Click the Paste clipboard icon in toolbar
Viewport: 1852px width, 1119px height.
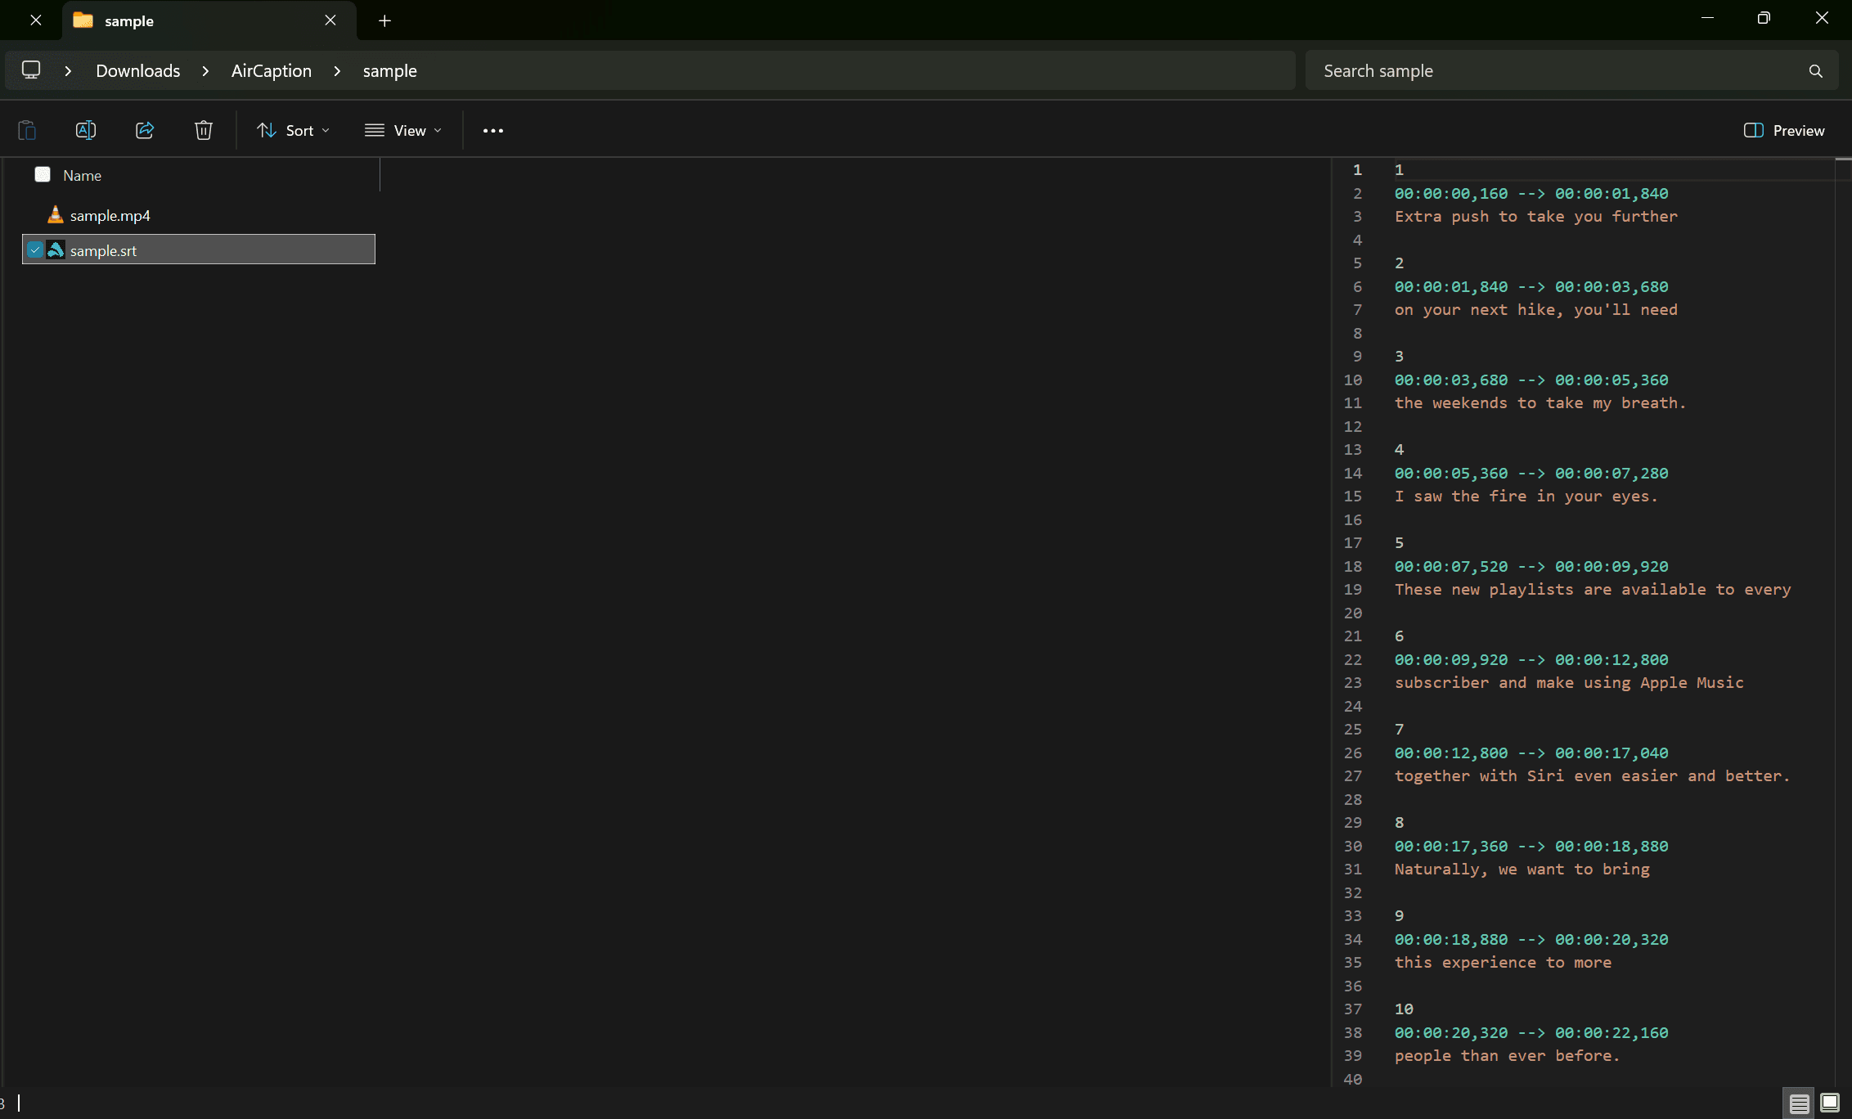27,130
